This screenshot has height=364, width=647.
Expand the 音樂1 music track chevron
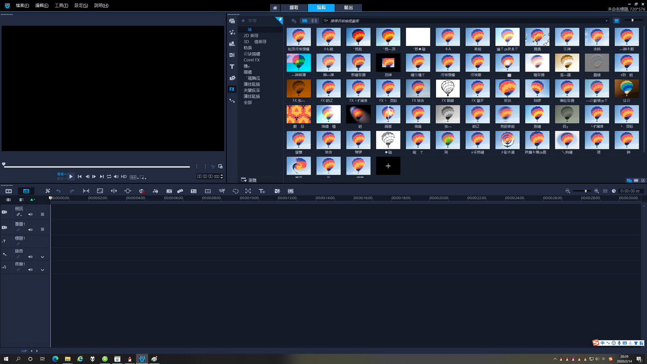tap(42, 270)
